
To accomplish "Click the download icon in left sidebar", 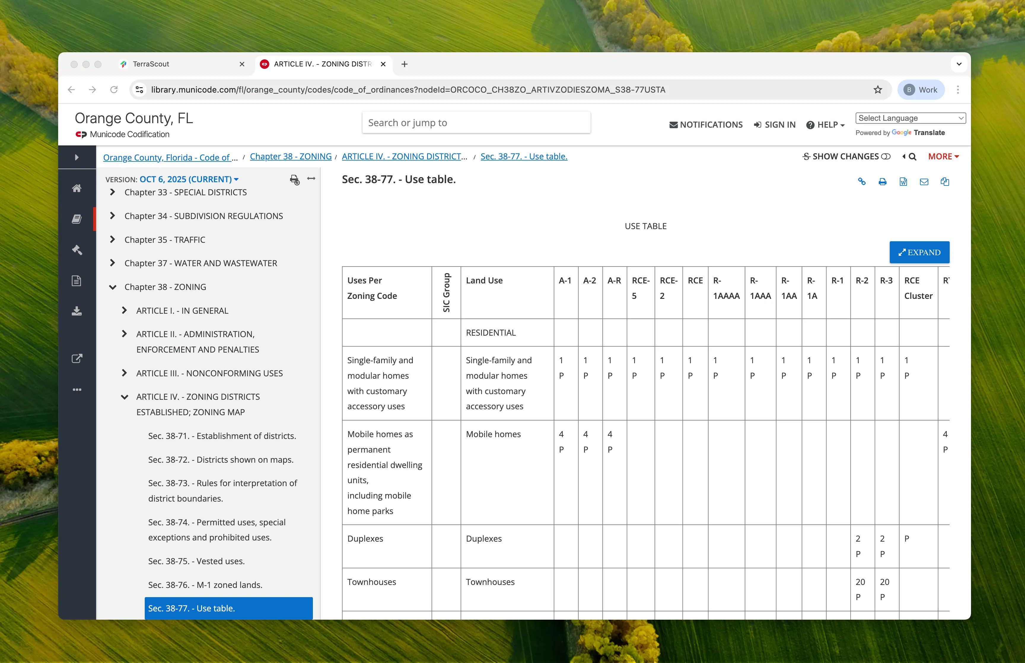I will click(77, 311).
